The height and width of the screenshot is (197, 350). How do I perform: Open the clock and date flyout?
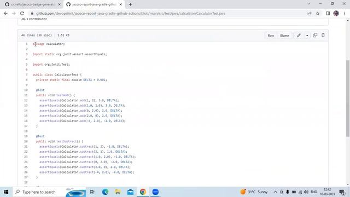point(328,192)
